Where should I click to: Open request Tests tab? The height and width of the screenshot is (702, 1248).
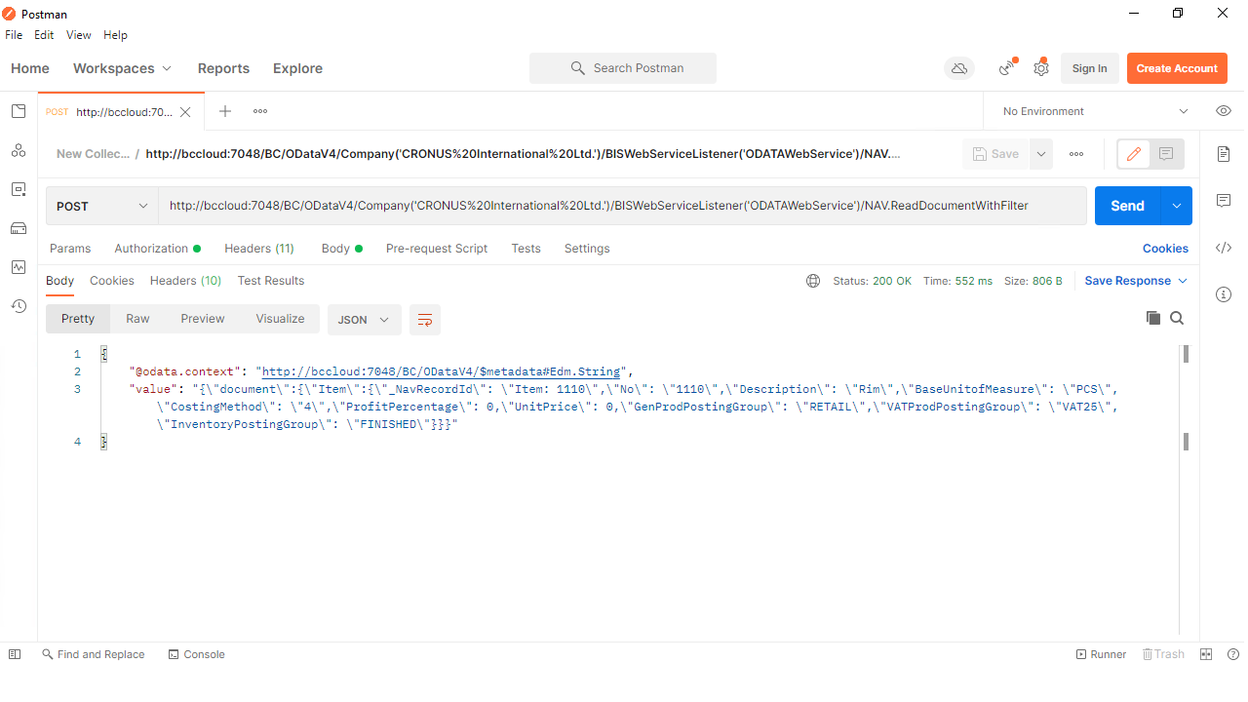coord(526,249)
